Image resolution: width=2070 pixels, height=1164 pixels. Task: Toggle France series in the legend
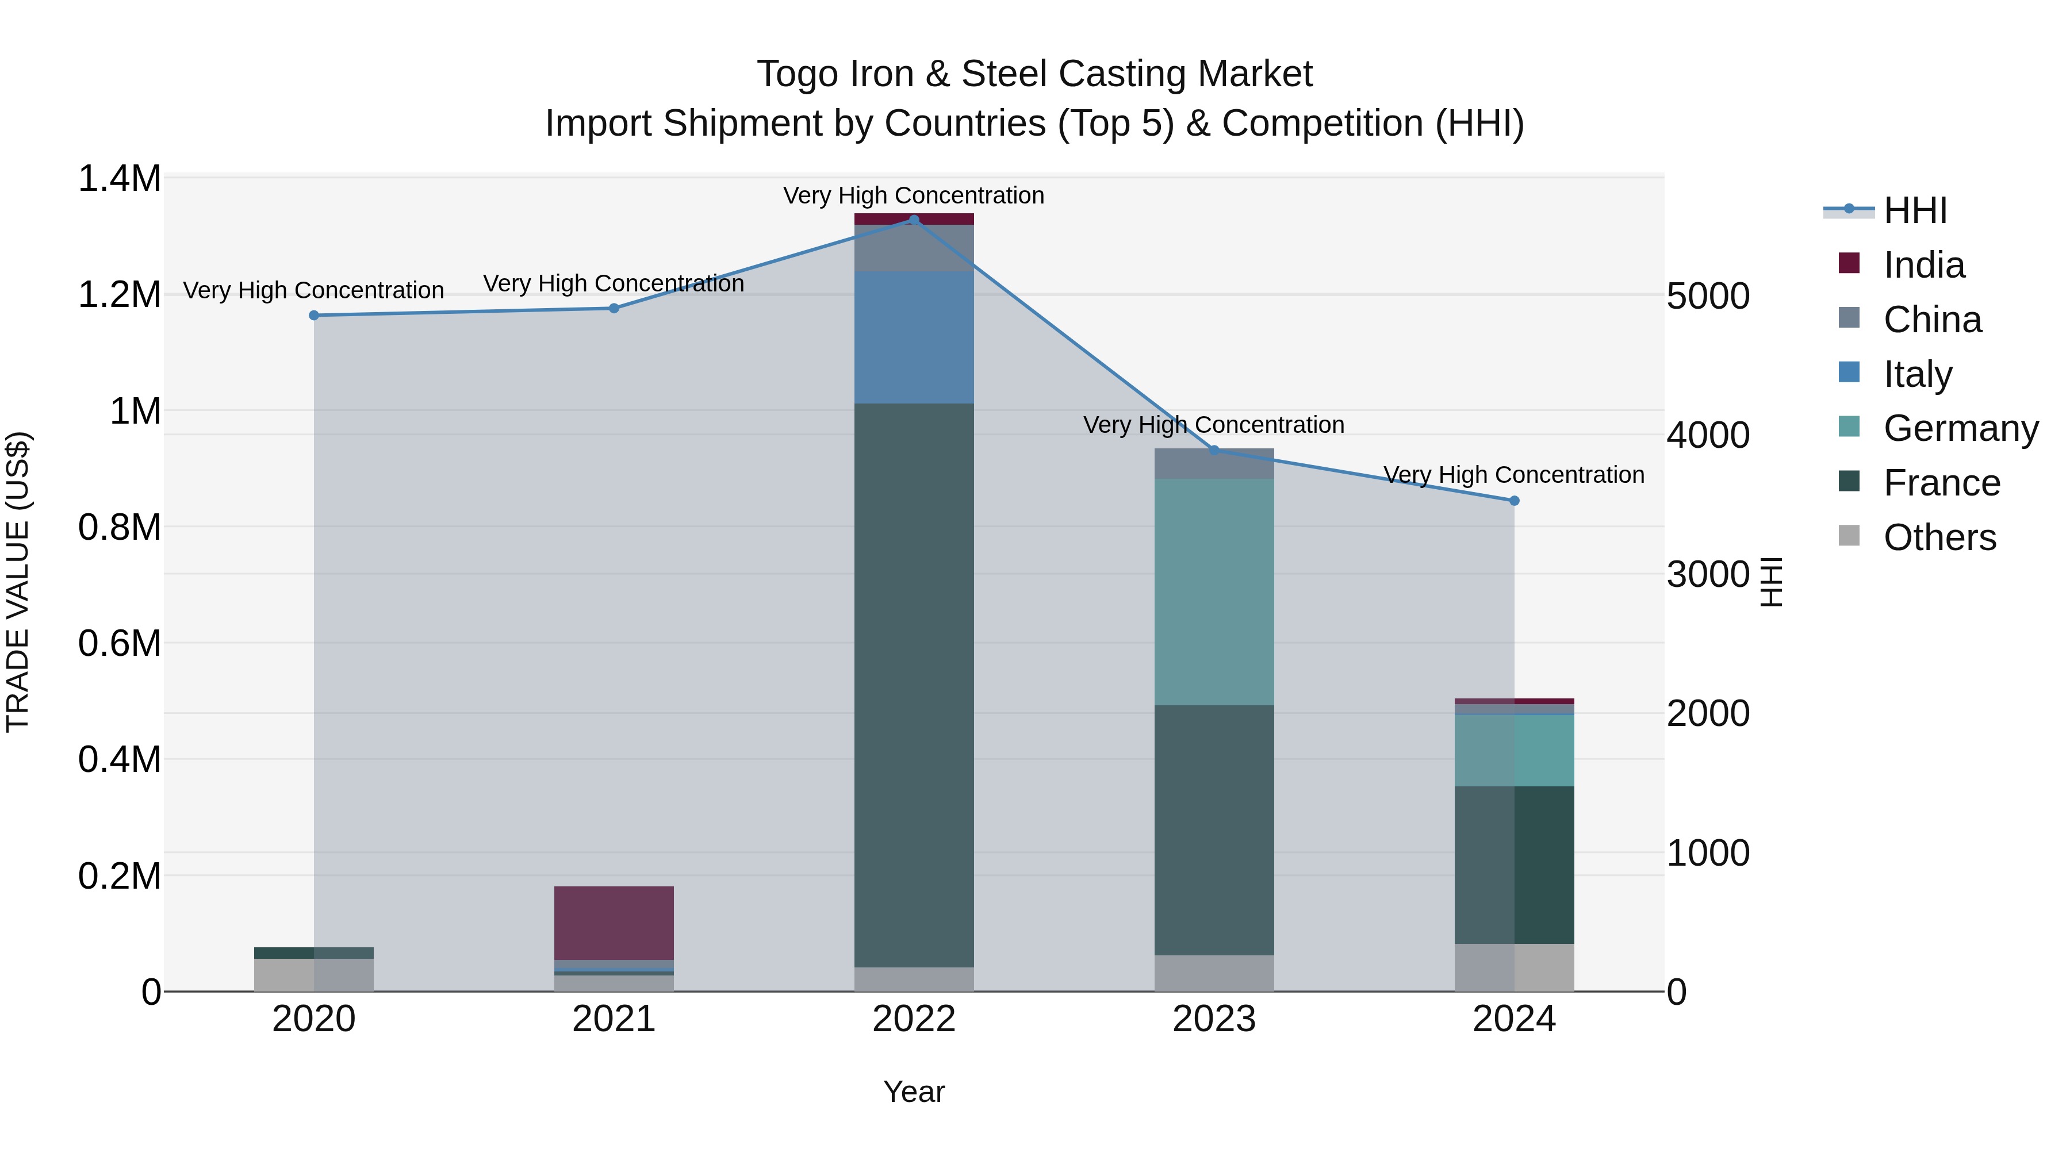coord(1919,483)
